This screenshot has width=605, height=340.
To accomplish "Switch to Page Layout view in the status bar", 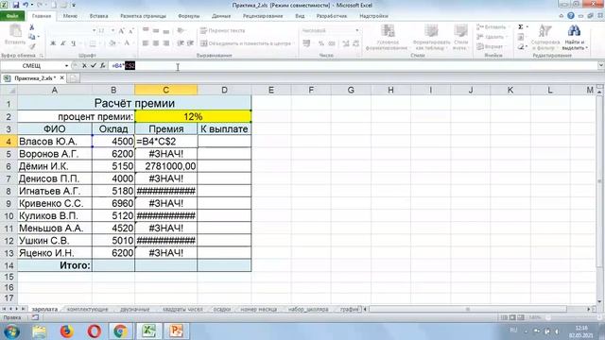I will coord(512,317).
